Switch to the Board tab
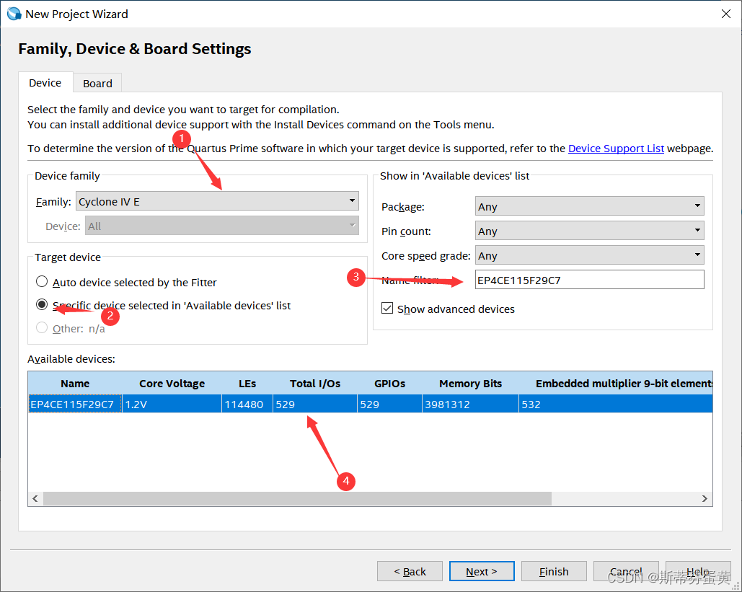 97,84
